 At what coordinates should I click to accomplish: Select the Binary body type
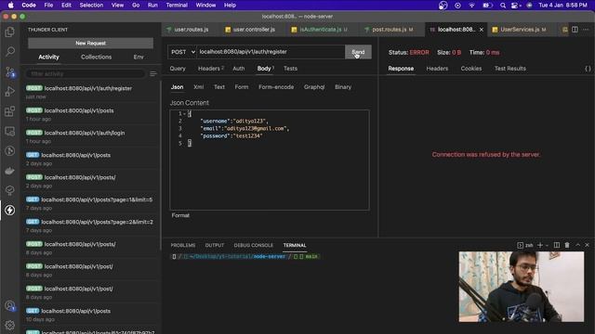pos(343,87)
